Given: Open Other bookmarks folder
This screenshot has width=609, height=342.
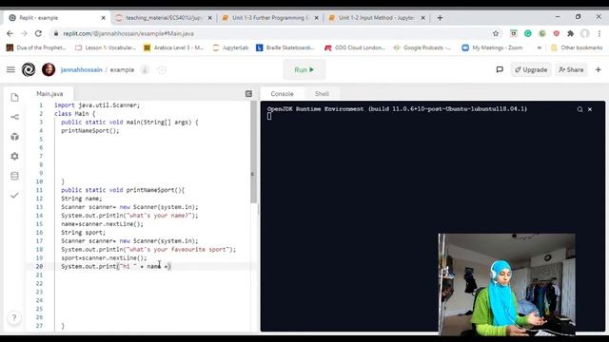Looking at the screenshot, I should (577, 47).
